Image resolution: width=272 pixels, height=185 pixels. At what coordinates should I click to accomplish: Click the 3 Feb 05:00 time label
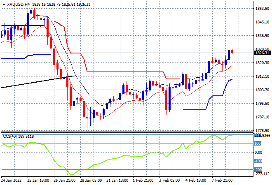pos(169,180)
